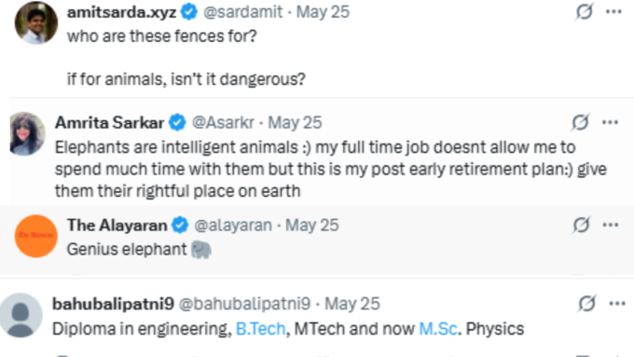Open the M.Sc link

[438, 329]
